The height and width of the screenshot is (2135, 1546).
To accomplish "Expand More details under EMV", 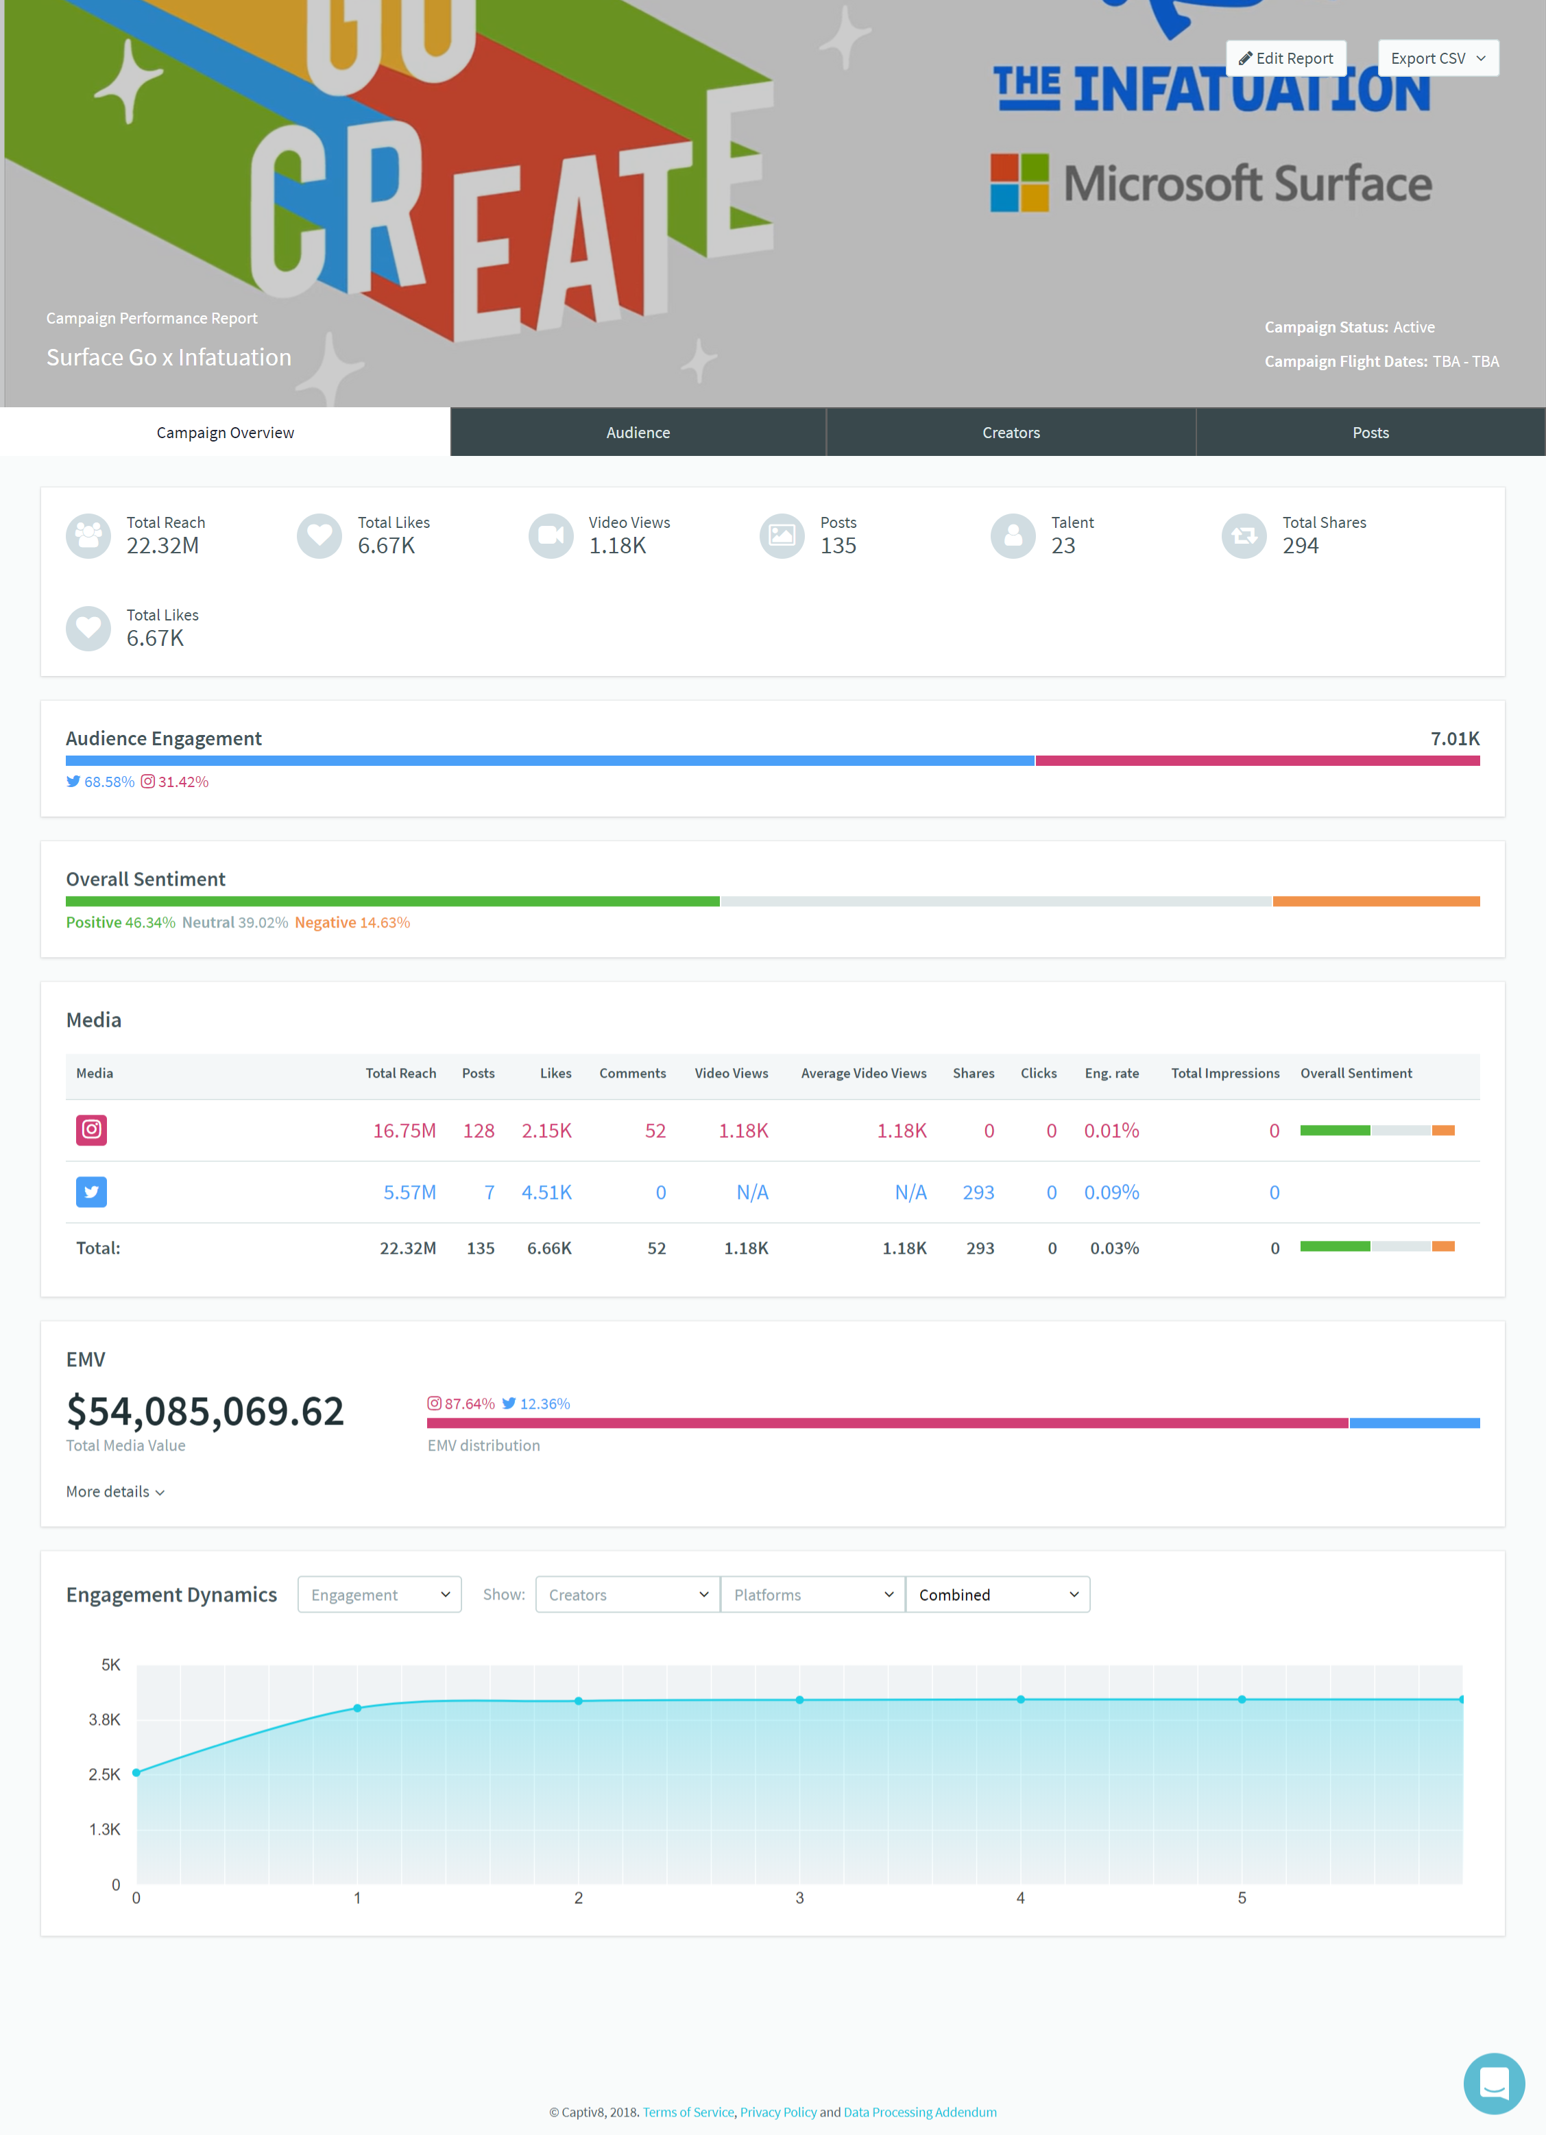I will pyautogui.click(x=115, y=1492).
